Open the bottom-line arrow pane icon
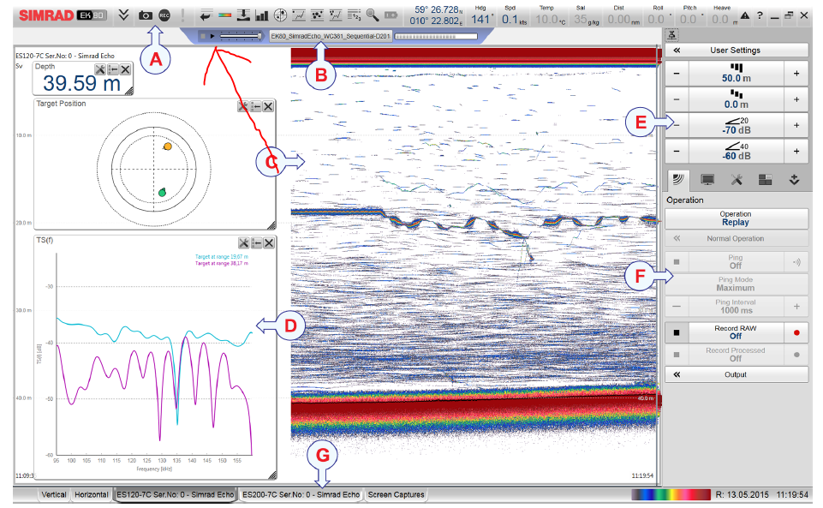Image resolution: width=823 pixels, height=508 pixels. coord(206,15)
